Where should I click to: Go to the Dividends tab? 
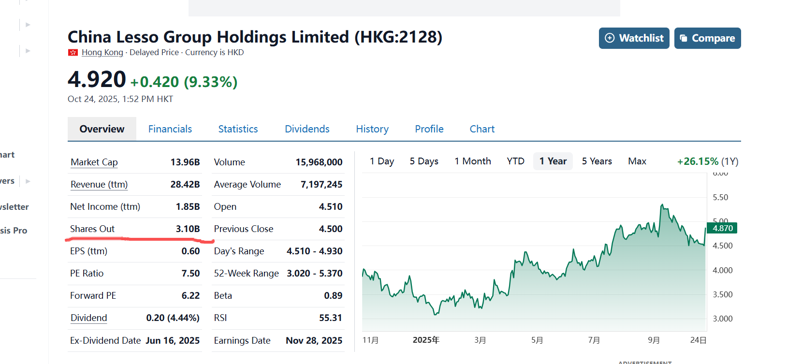(x=307, y=129)
